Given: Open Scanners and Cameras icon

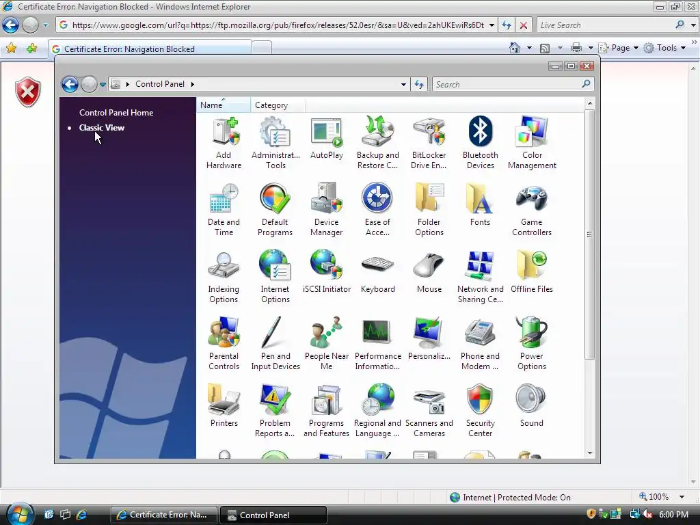Looking at the screenshot, I should 429,411.
